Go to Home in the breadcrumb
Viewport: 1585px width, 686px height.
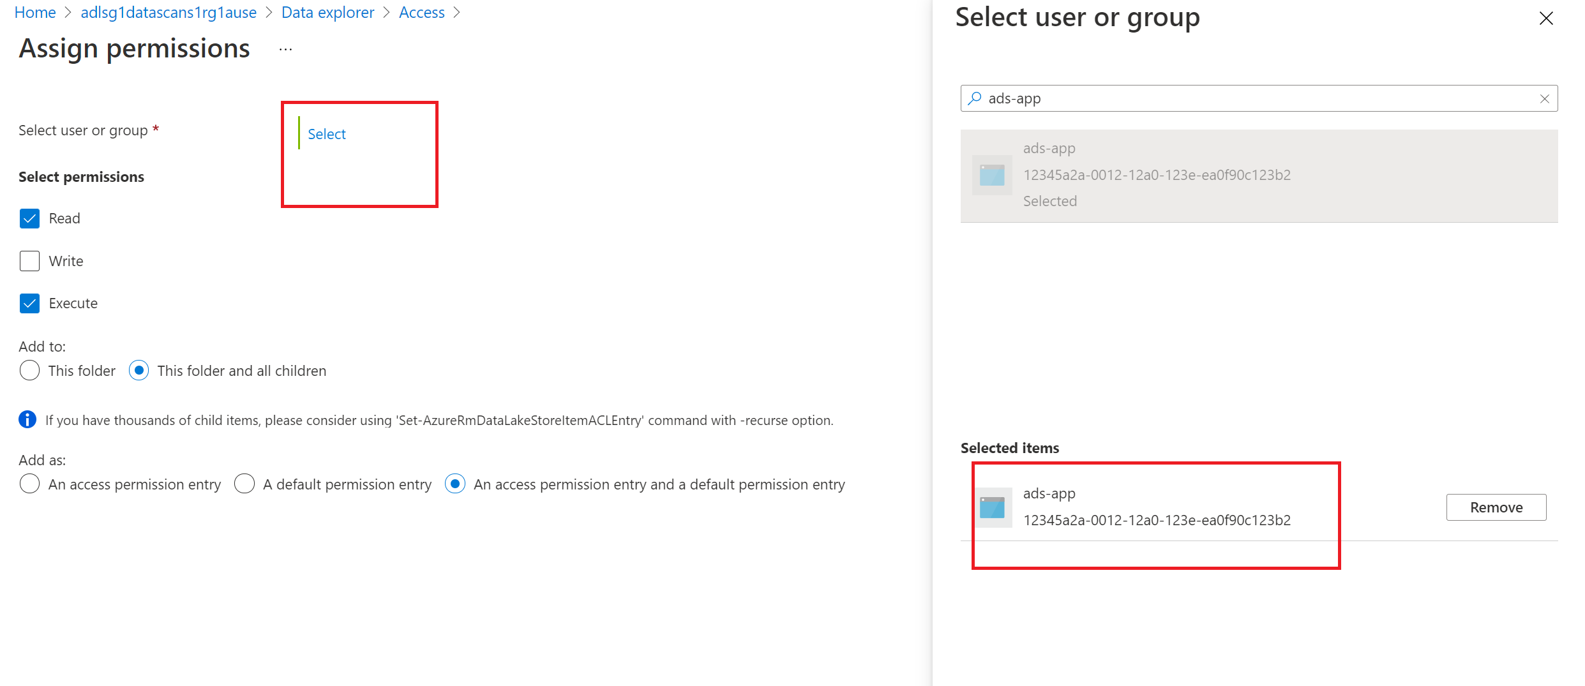pos(35,13)
